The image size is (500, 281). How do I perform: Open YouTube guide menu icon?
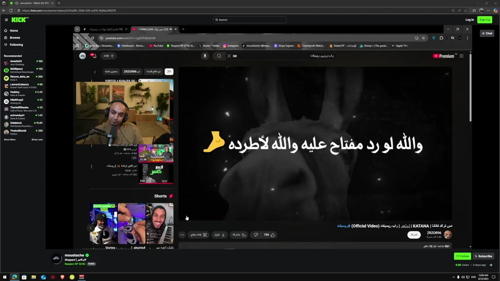461,56
